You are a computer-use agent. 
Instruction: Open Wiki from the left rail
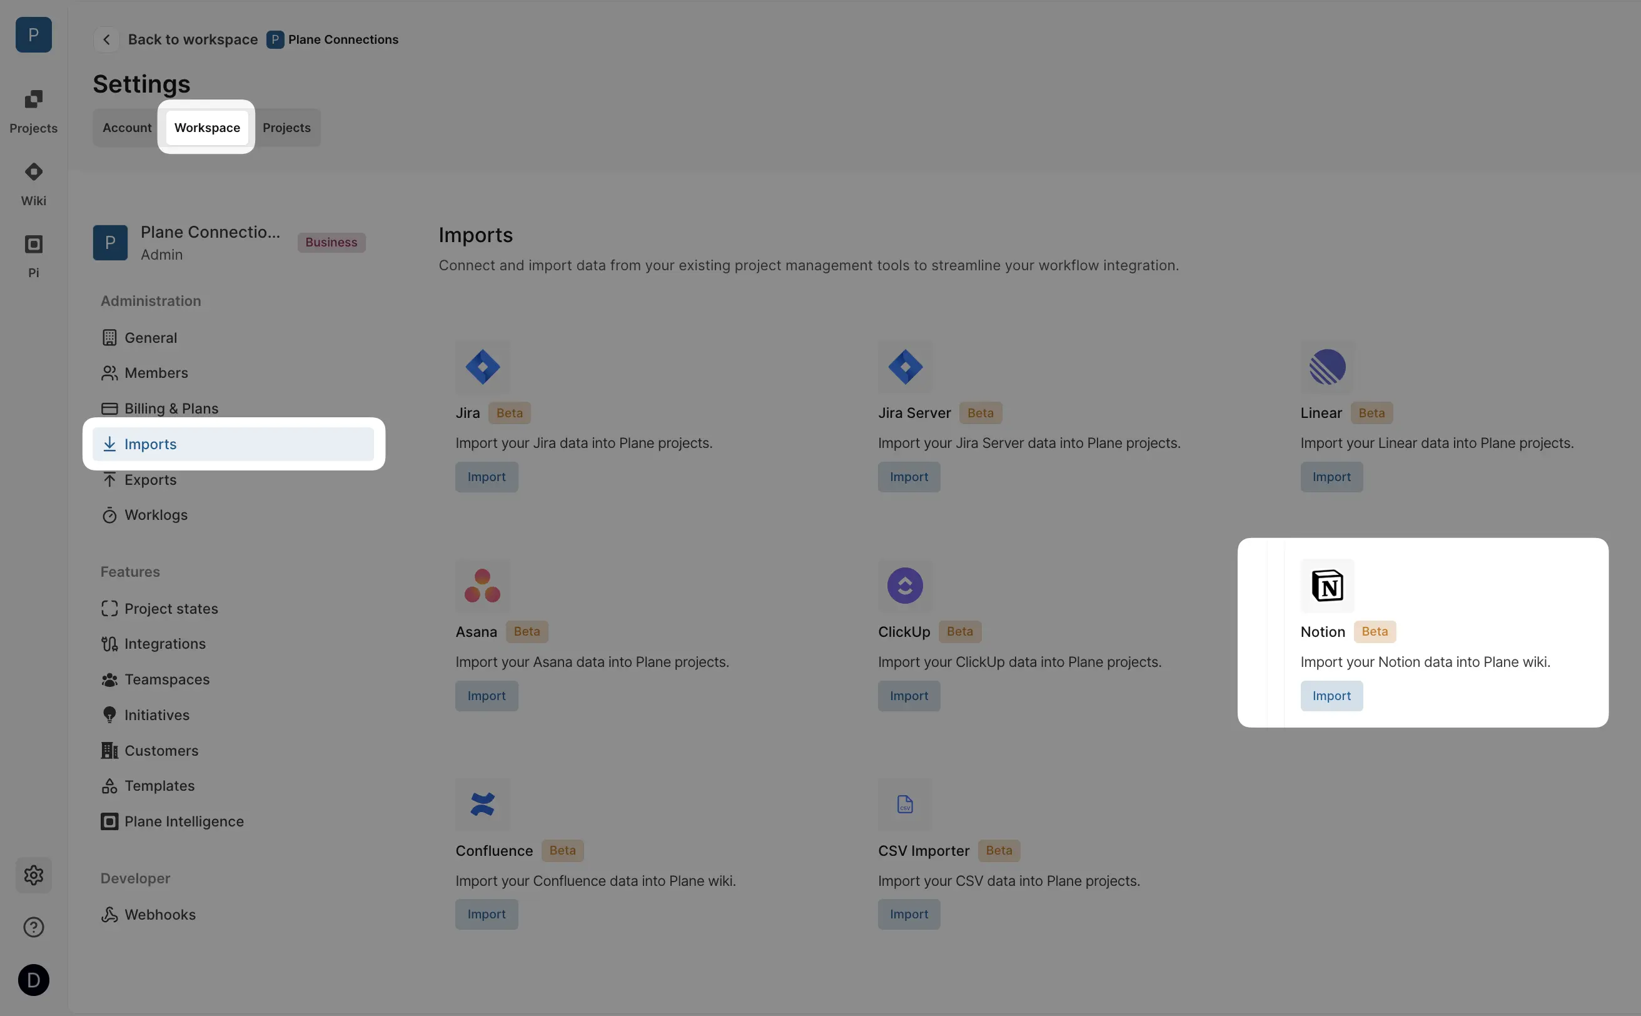[34, 184]
